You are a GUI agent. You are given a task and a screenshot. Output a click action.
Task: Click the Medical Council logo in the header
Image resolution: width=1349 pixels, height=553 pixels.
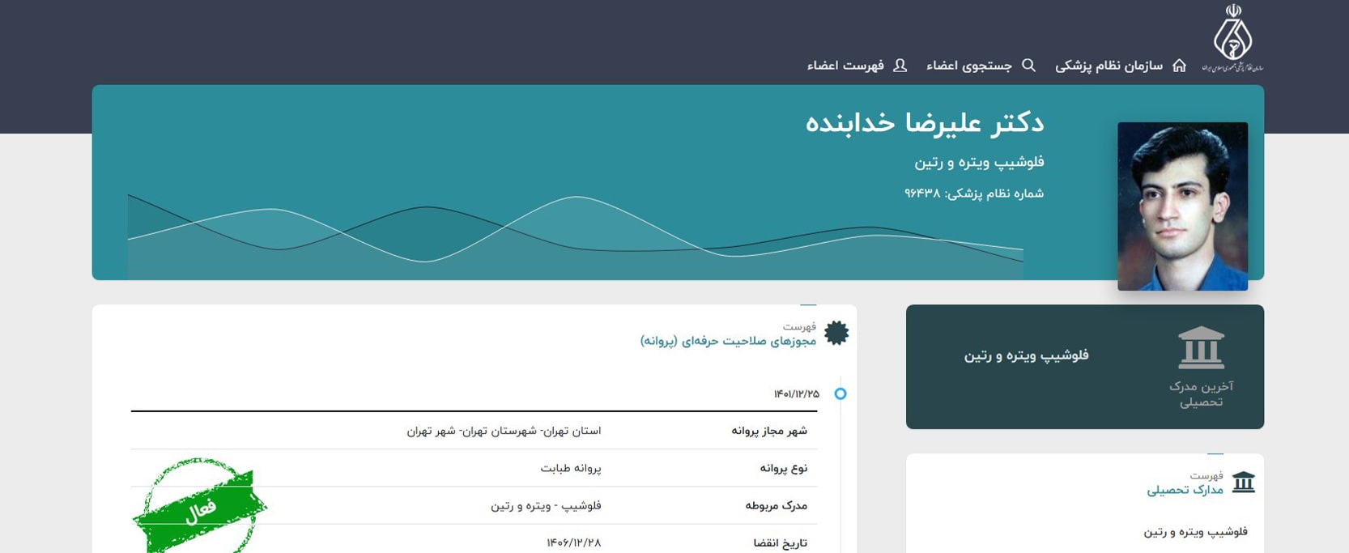[x=1232, y=38]
